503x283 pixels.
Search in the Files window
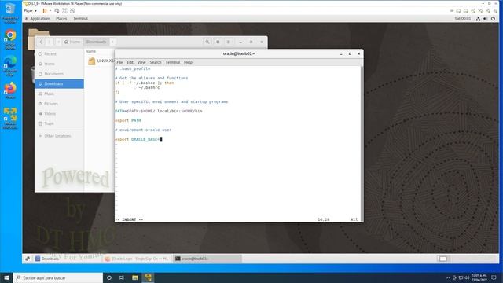(207, 42)
